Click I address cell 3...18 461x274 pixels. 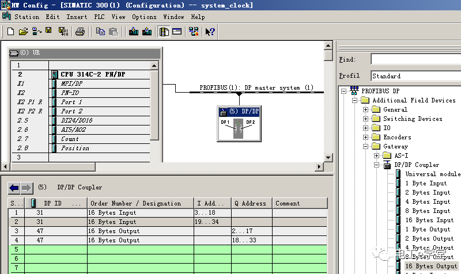pos(213,212)
